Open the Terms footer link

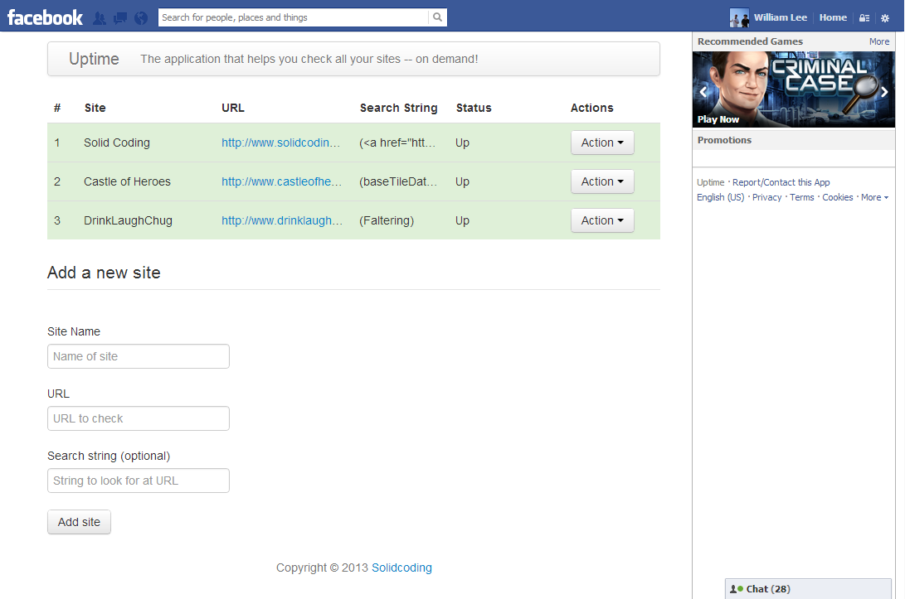801,197
